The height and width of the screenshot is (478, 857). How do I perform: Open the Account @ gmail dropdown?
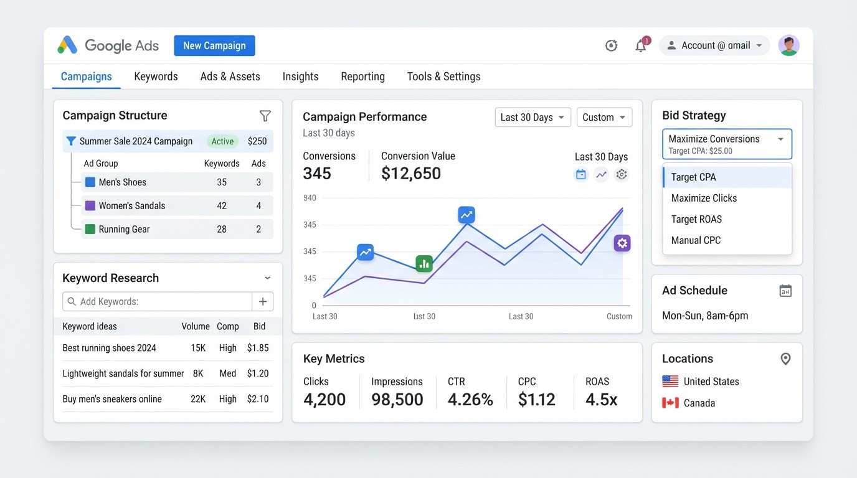[x=714, y=45]
